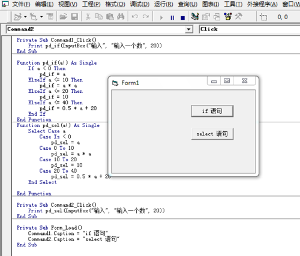Viewport: 300px width, 256px height.
Task: Open the Click procedure combo box
Action: click(250, 29)
